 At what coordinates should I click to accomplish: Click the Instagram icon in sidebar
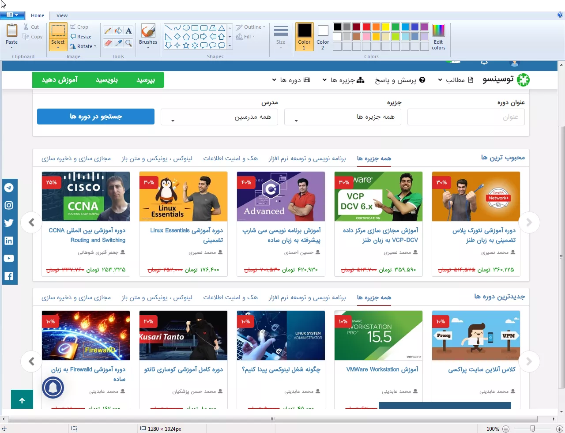9,205
